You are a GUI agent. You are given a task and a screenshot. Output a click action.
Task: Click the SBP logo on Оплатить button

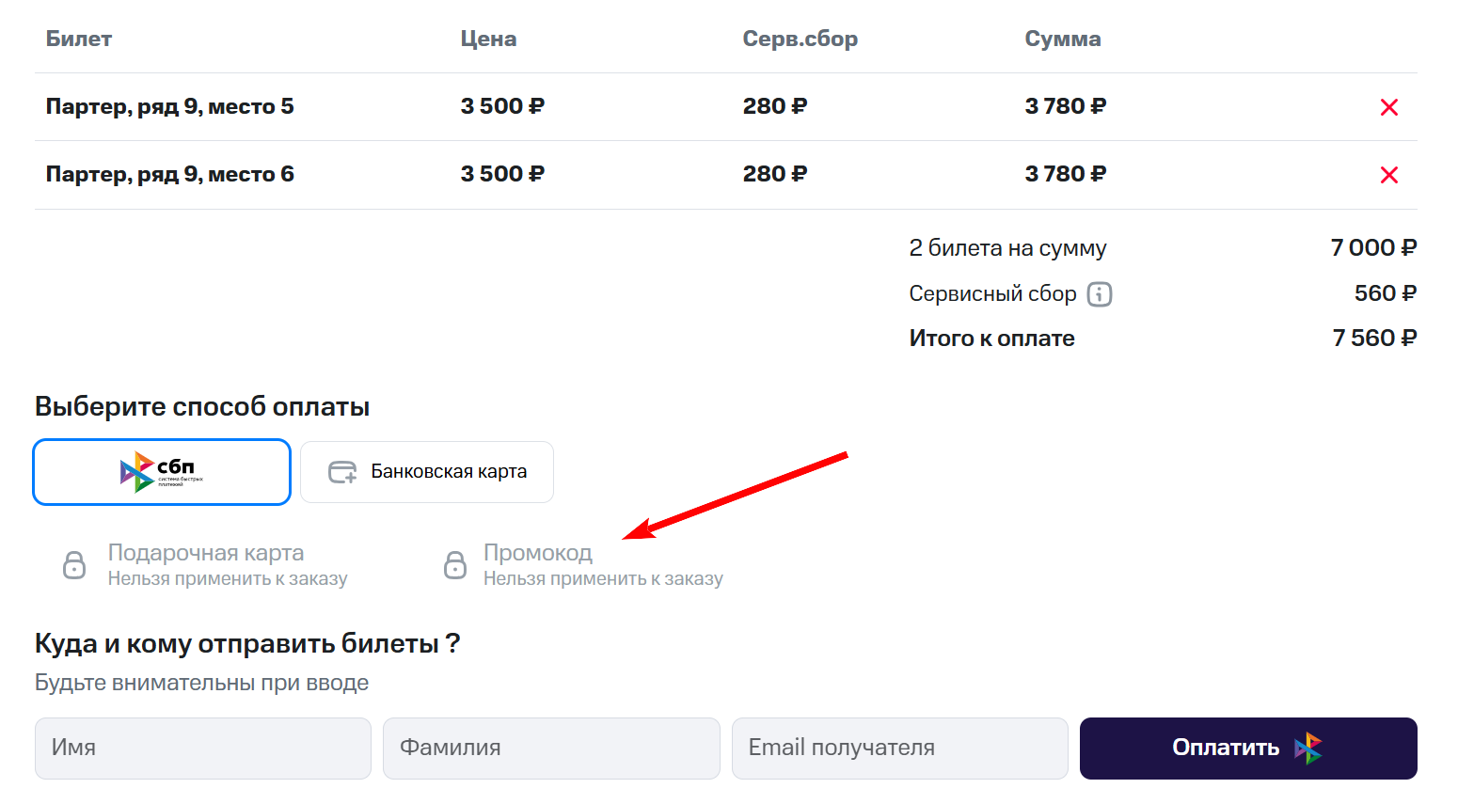(1308, 749)
